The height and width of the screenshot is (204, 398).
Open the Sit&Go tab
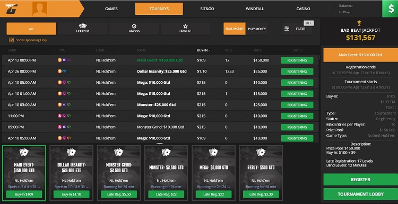coord(207,9)
